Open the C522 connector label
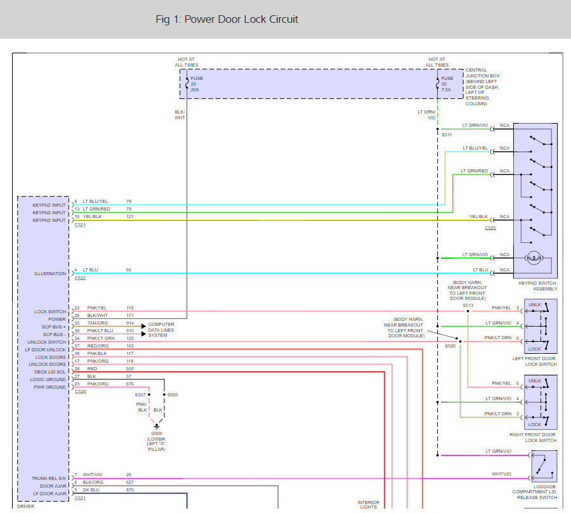Screen dimensions: 571x513 pos(80,278)
